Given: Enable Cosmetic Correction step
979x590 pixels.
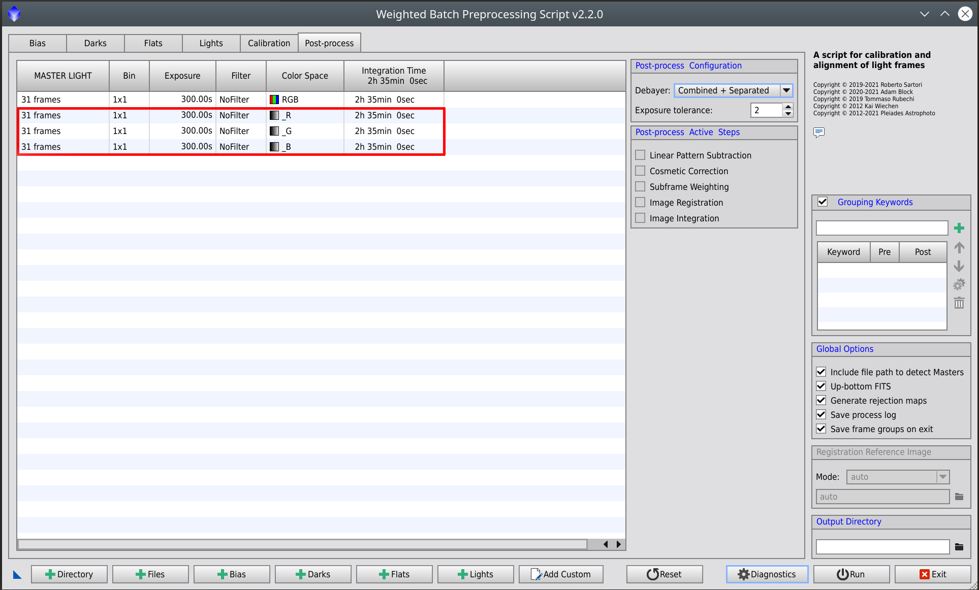Looking at the screenshot, I should tap(641, 171).
